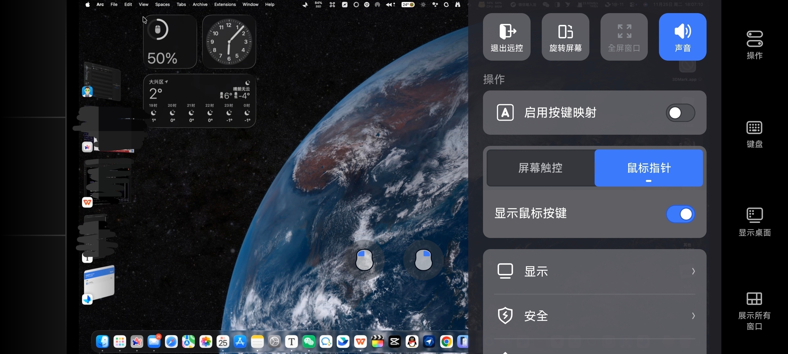Expand the 安全 security settings row
788x354 pixels.
coord(594,316)
